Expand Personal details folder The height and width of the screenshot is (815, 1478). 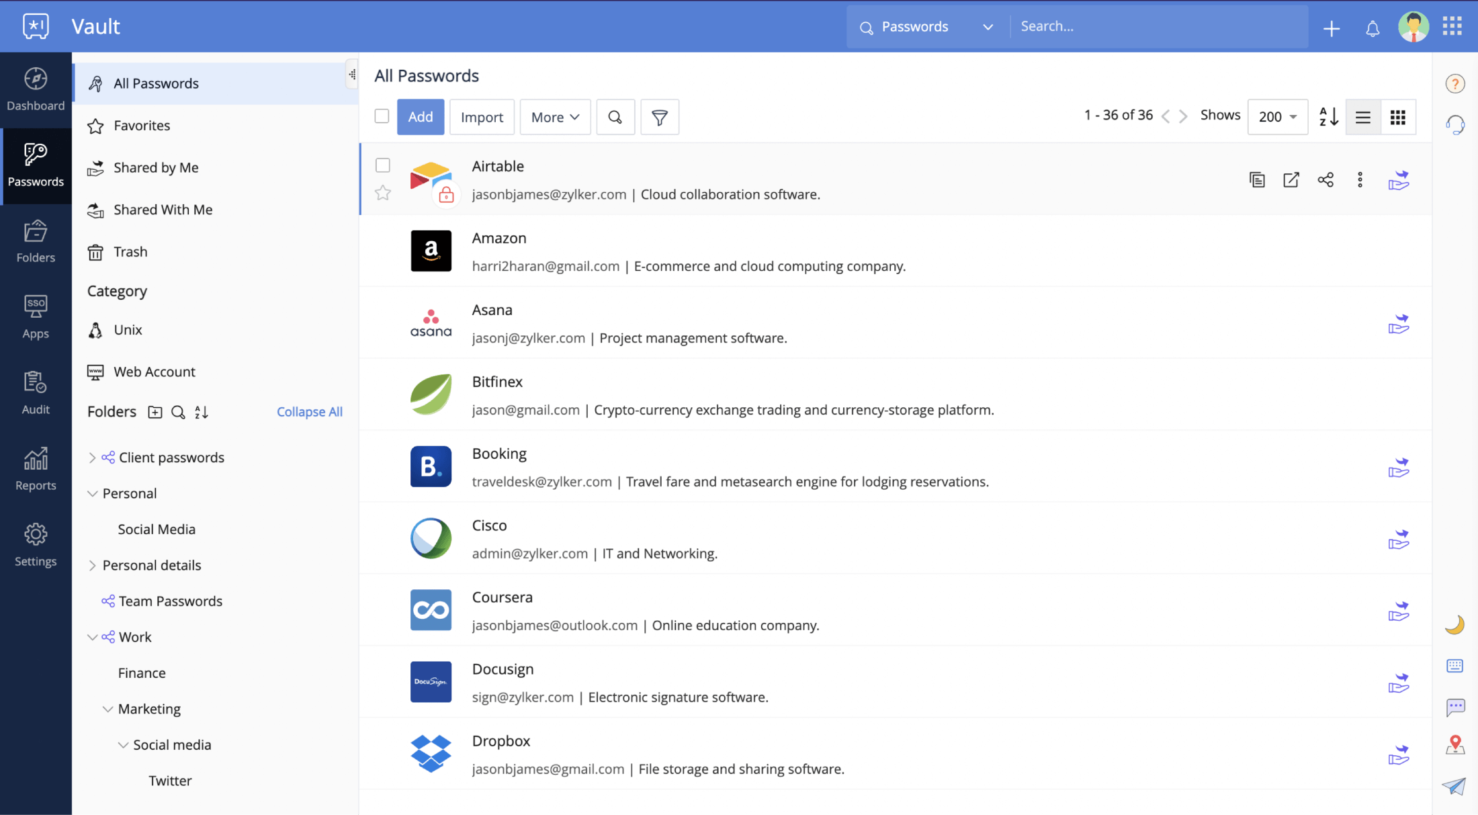[92, 565]
